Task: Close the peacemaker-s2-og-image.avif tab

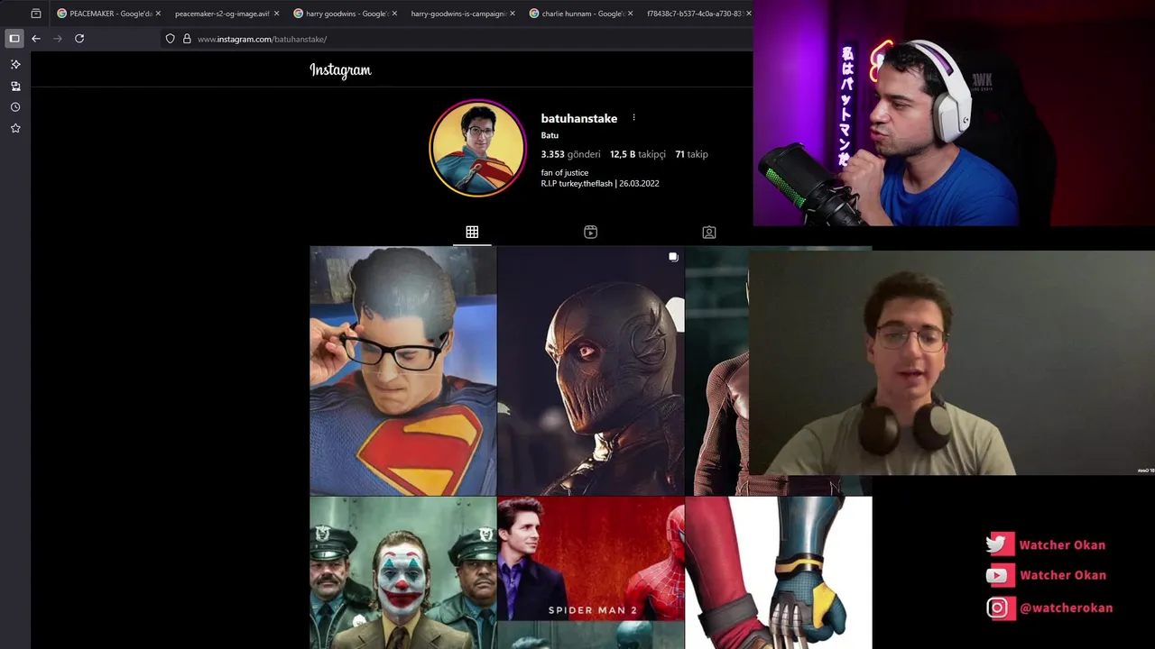Action: point(276,14)
